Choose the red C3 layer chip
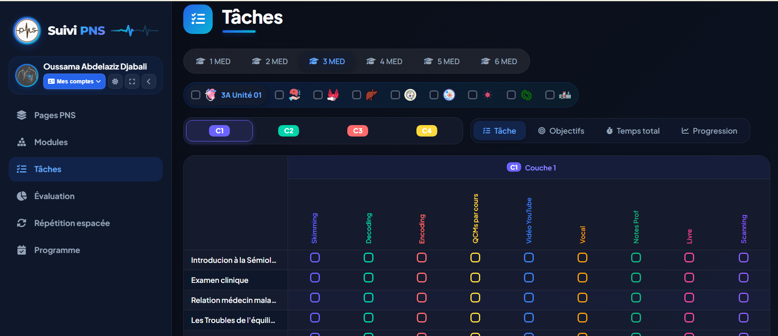 358,131
